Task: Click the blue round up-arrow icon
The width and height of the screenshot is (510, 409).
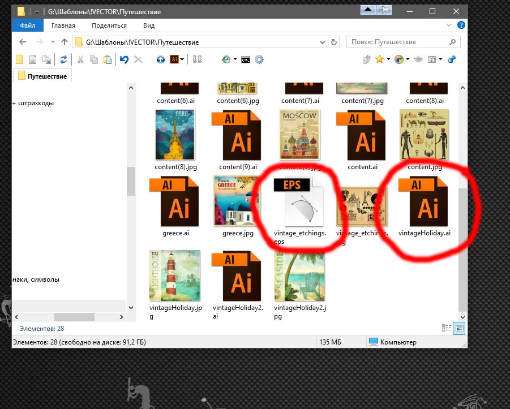Action: pyautogui.click(x=161, y=59)
